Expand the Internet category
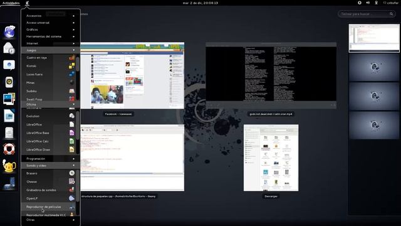 pos(50,43)
